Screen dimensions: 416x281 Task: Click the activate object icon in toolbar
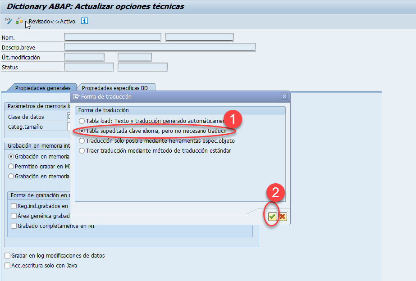19,21
